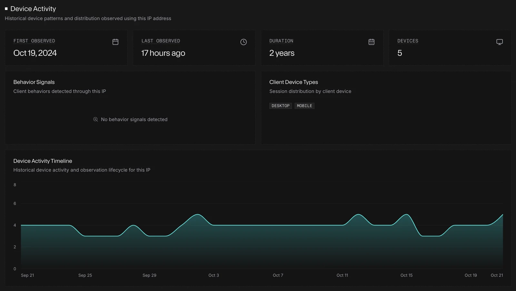Image resolution: width=516 pixels, height=291 pixels.
Task: Click the devices count value 5
Action: coord(400,53)
